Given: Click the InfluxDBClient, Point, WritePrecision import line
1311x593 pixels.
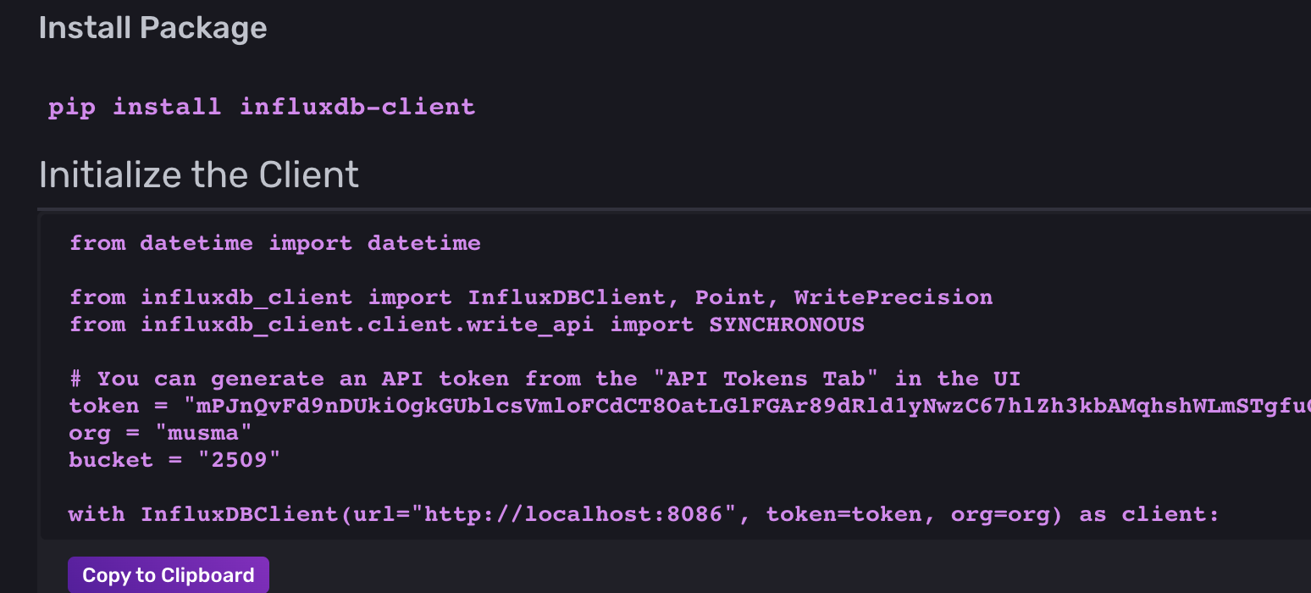Looking at the screenshot, I should point(531,297).
